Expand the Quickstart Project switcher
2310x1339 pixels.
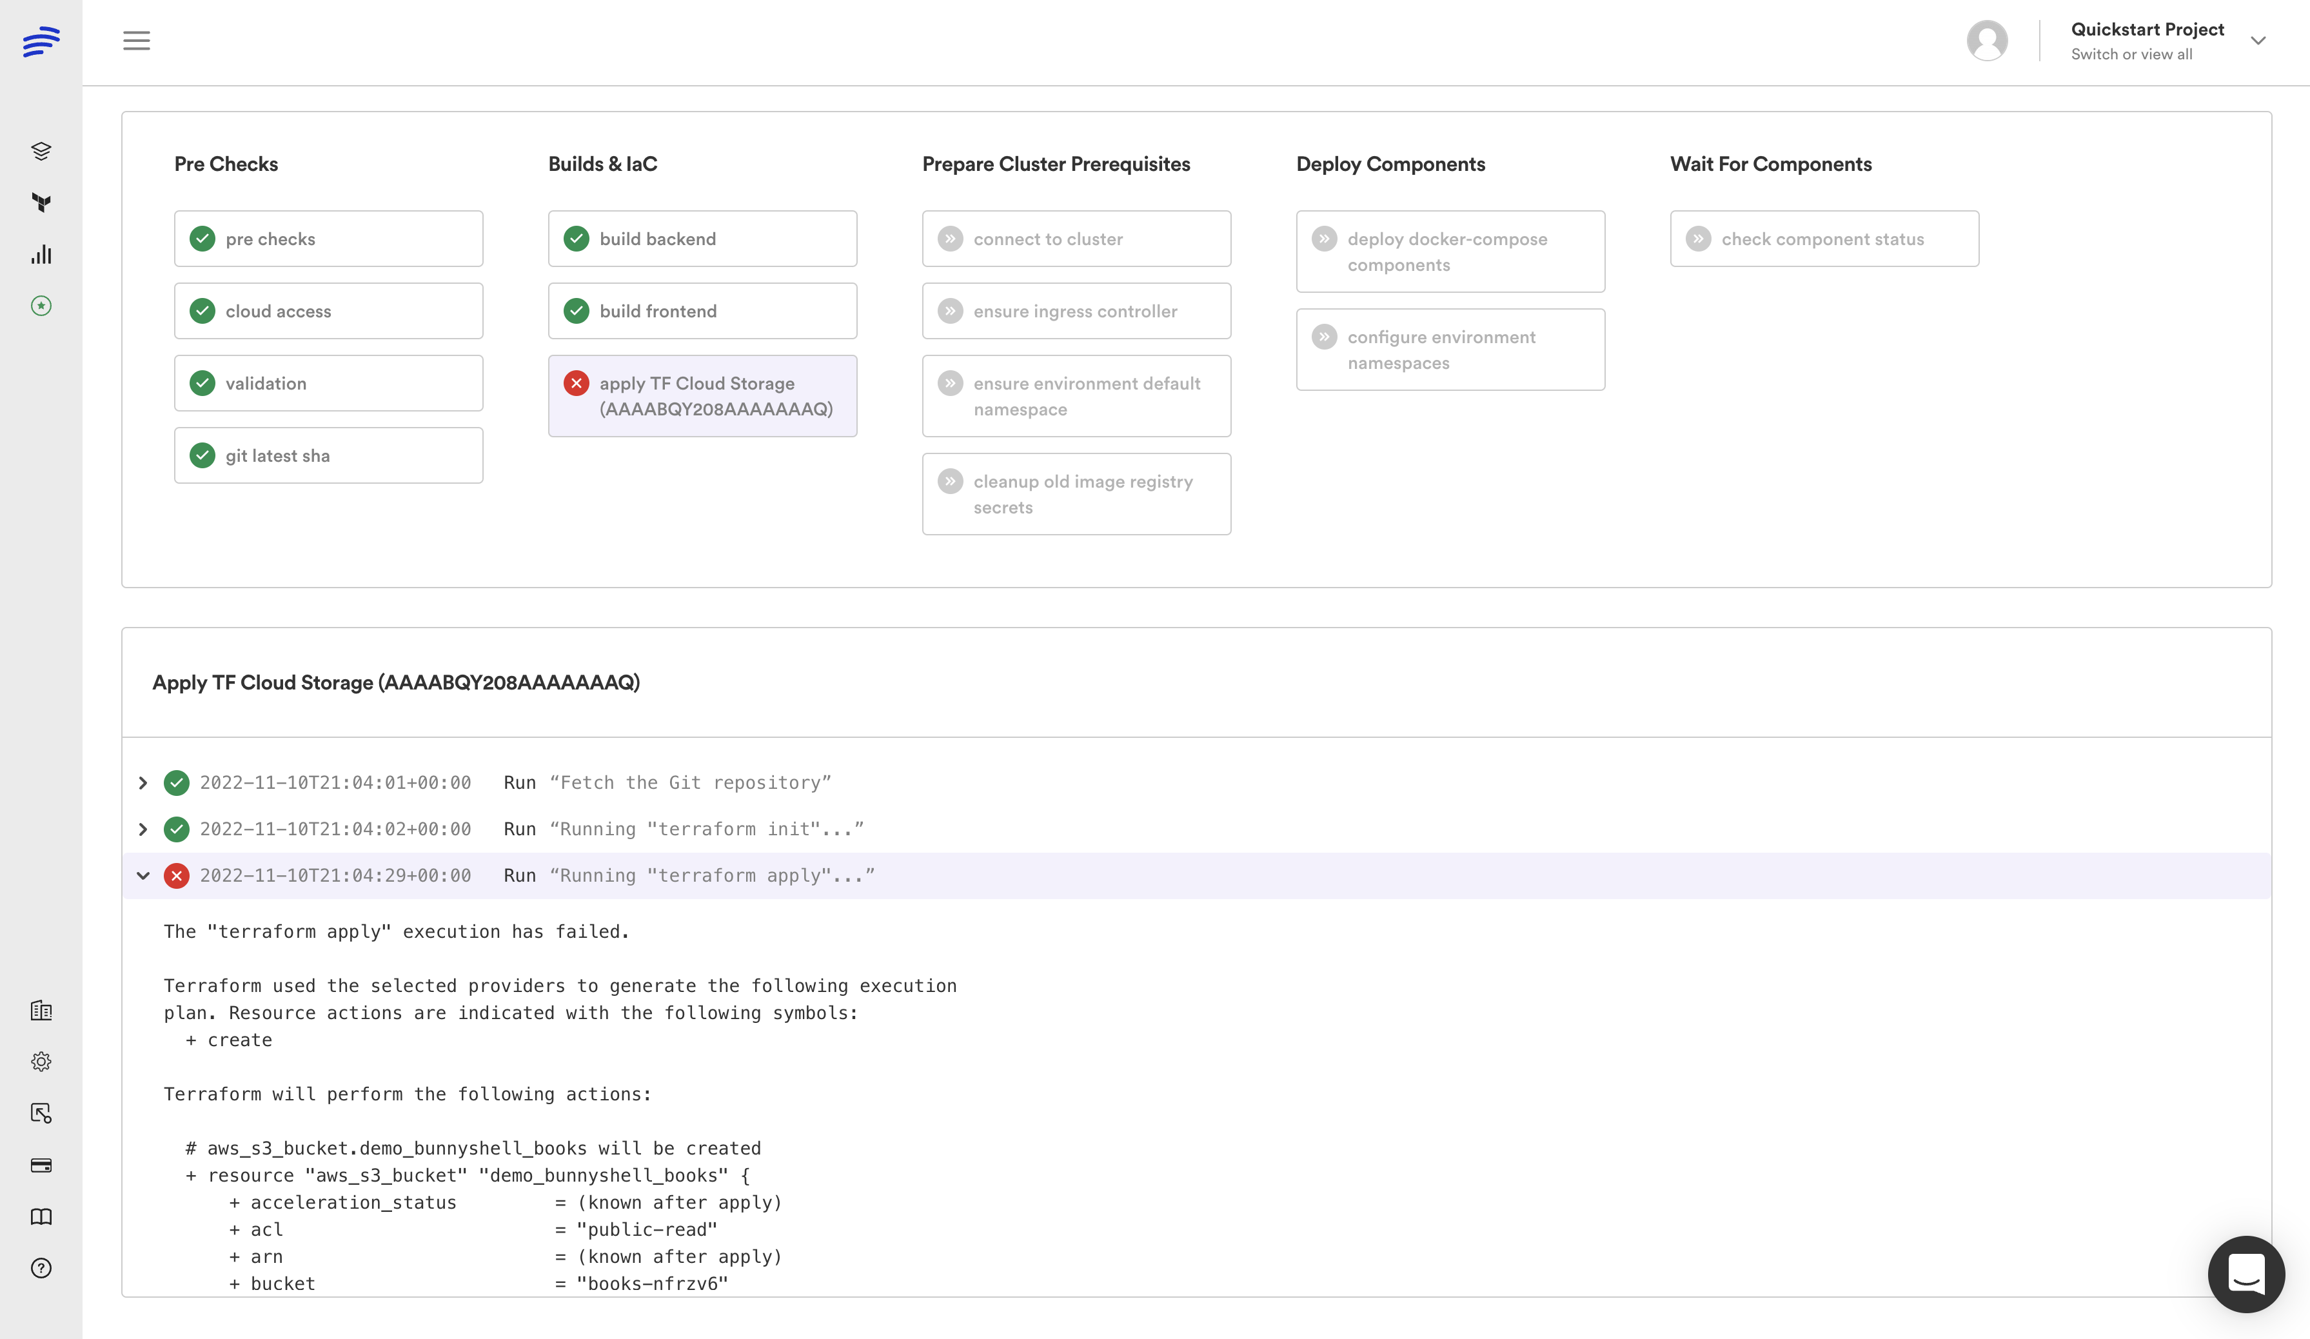[2258, 41]
